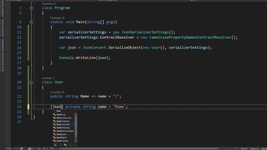The width and height of the screenshot is (267, 150).
Task: Collapse the class Program block
Action: (x=31, y=8)
